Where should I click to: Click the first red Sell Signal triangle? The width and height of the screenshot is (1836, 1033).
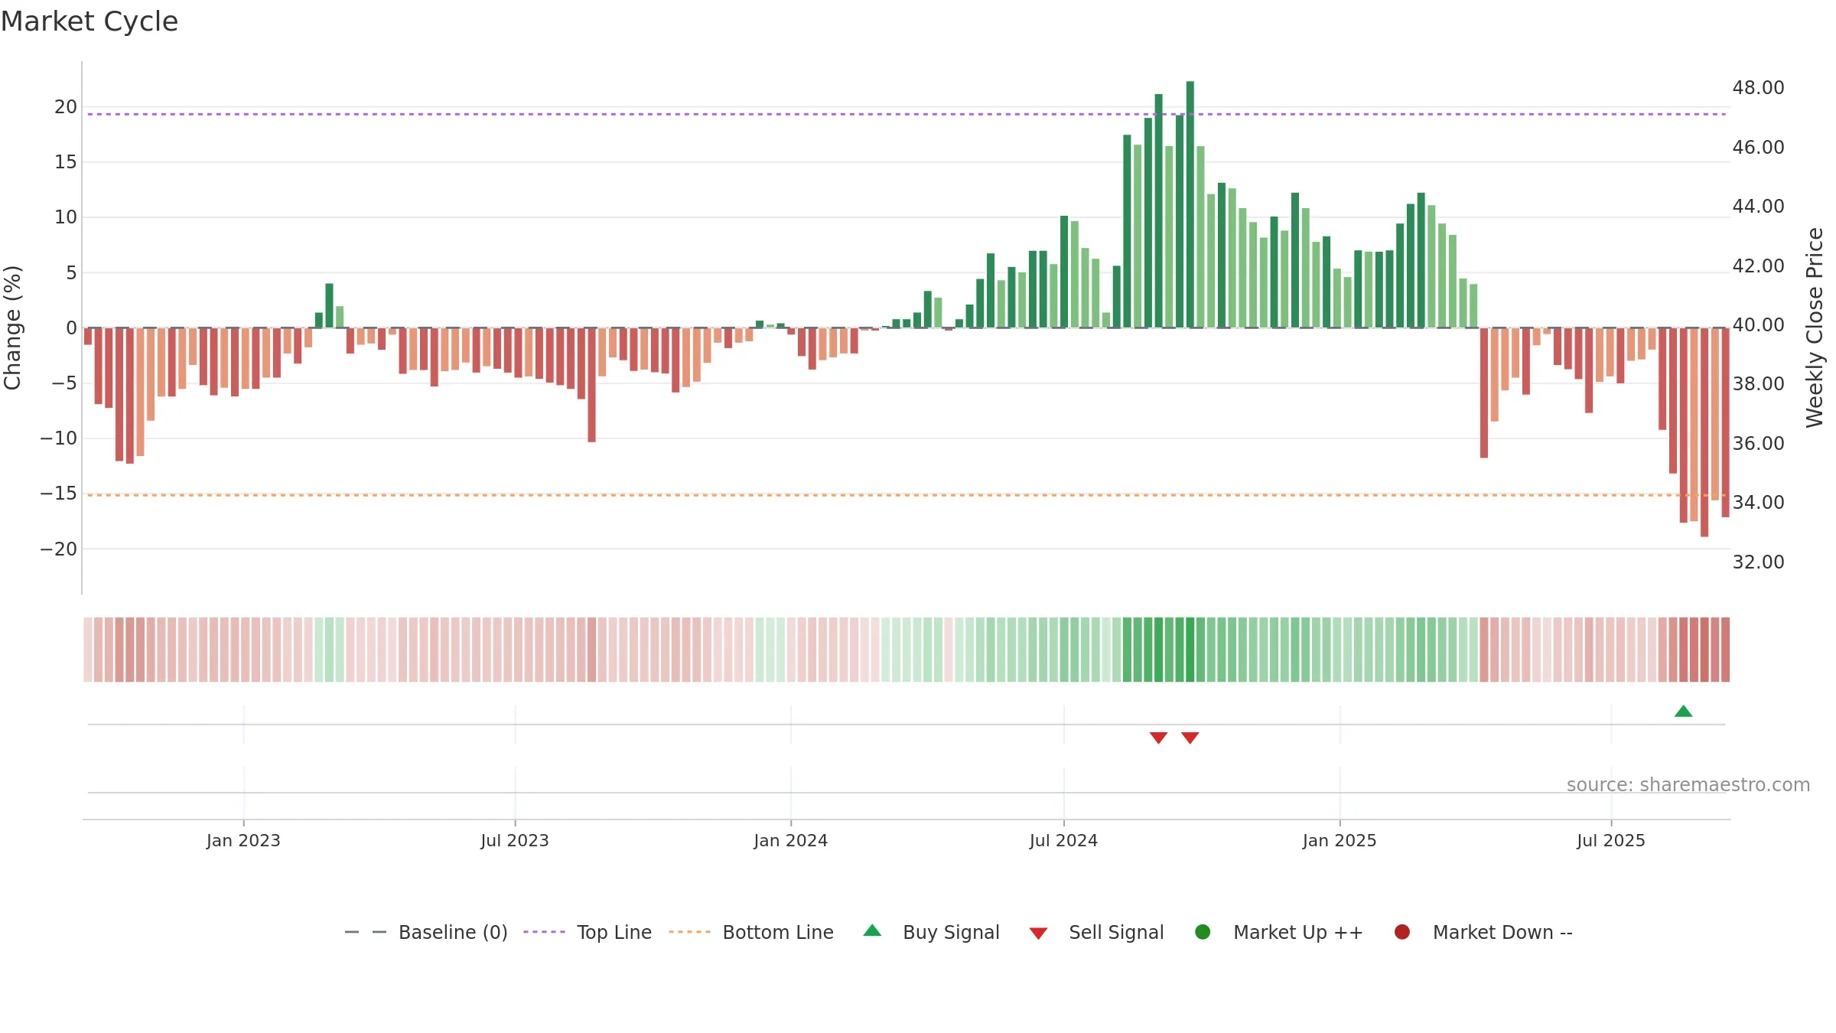[x=1158, y=738]
